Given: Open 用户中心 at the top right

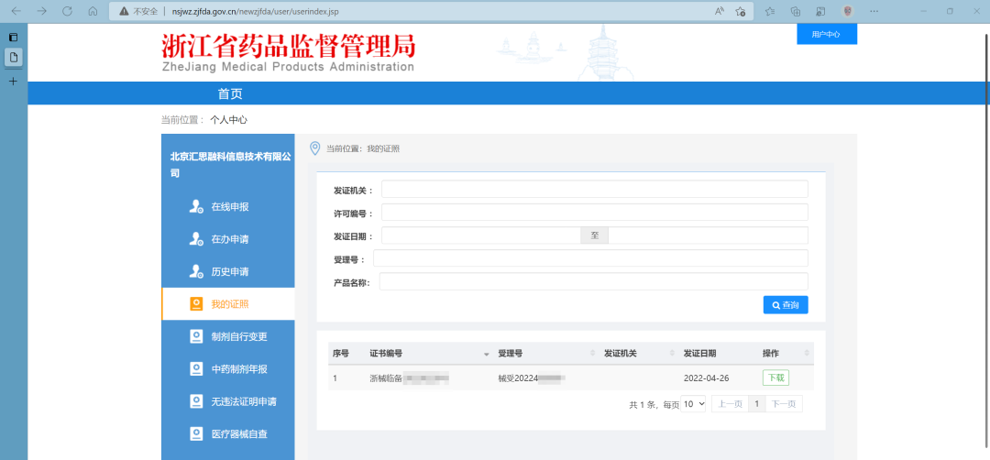Looking at the screenshot, I should [826, 34].
